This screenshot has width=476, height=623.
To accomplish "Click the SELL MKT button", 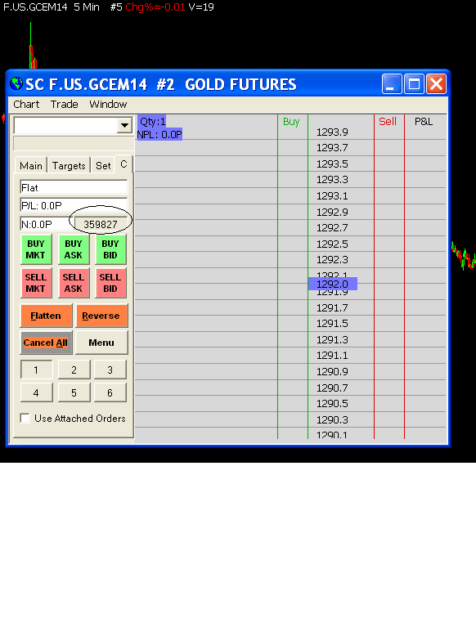I will 36,283.
